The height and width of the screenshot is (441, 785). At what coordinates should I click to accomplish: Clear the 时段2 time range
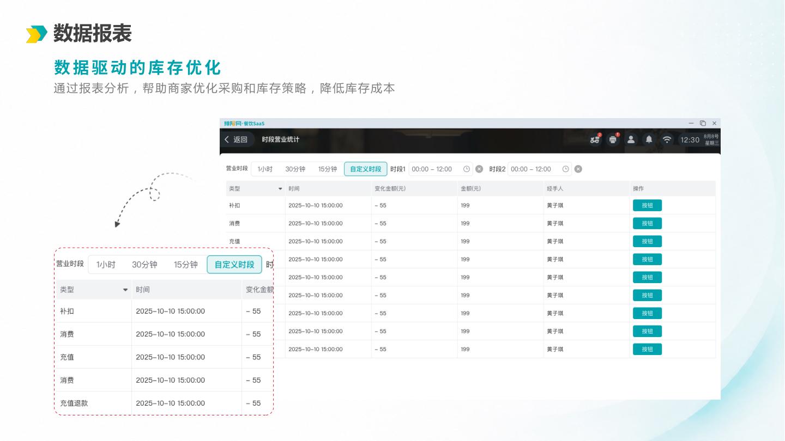pyautogui.click(x=578, y=169)
